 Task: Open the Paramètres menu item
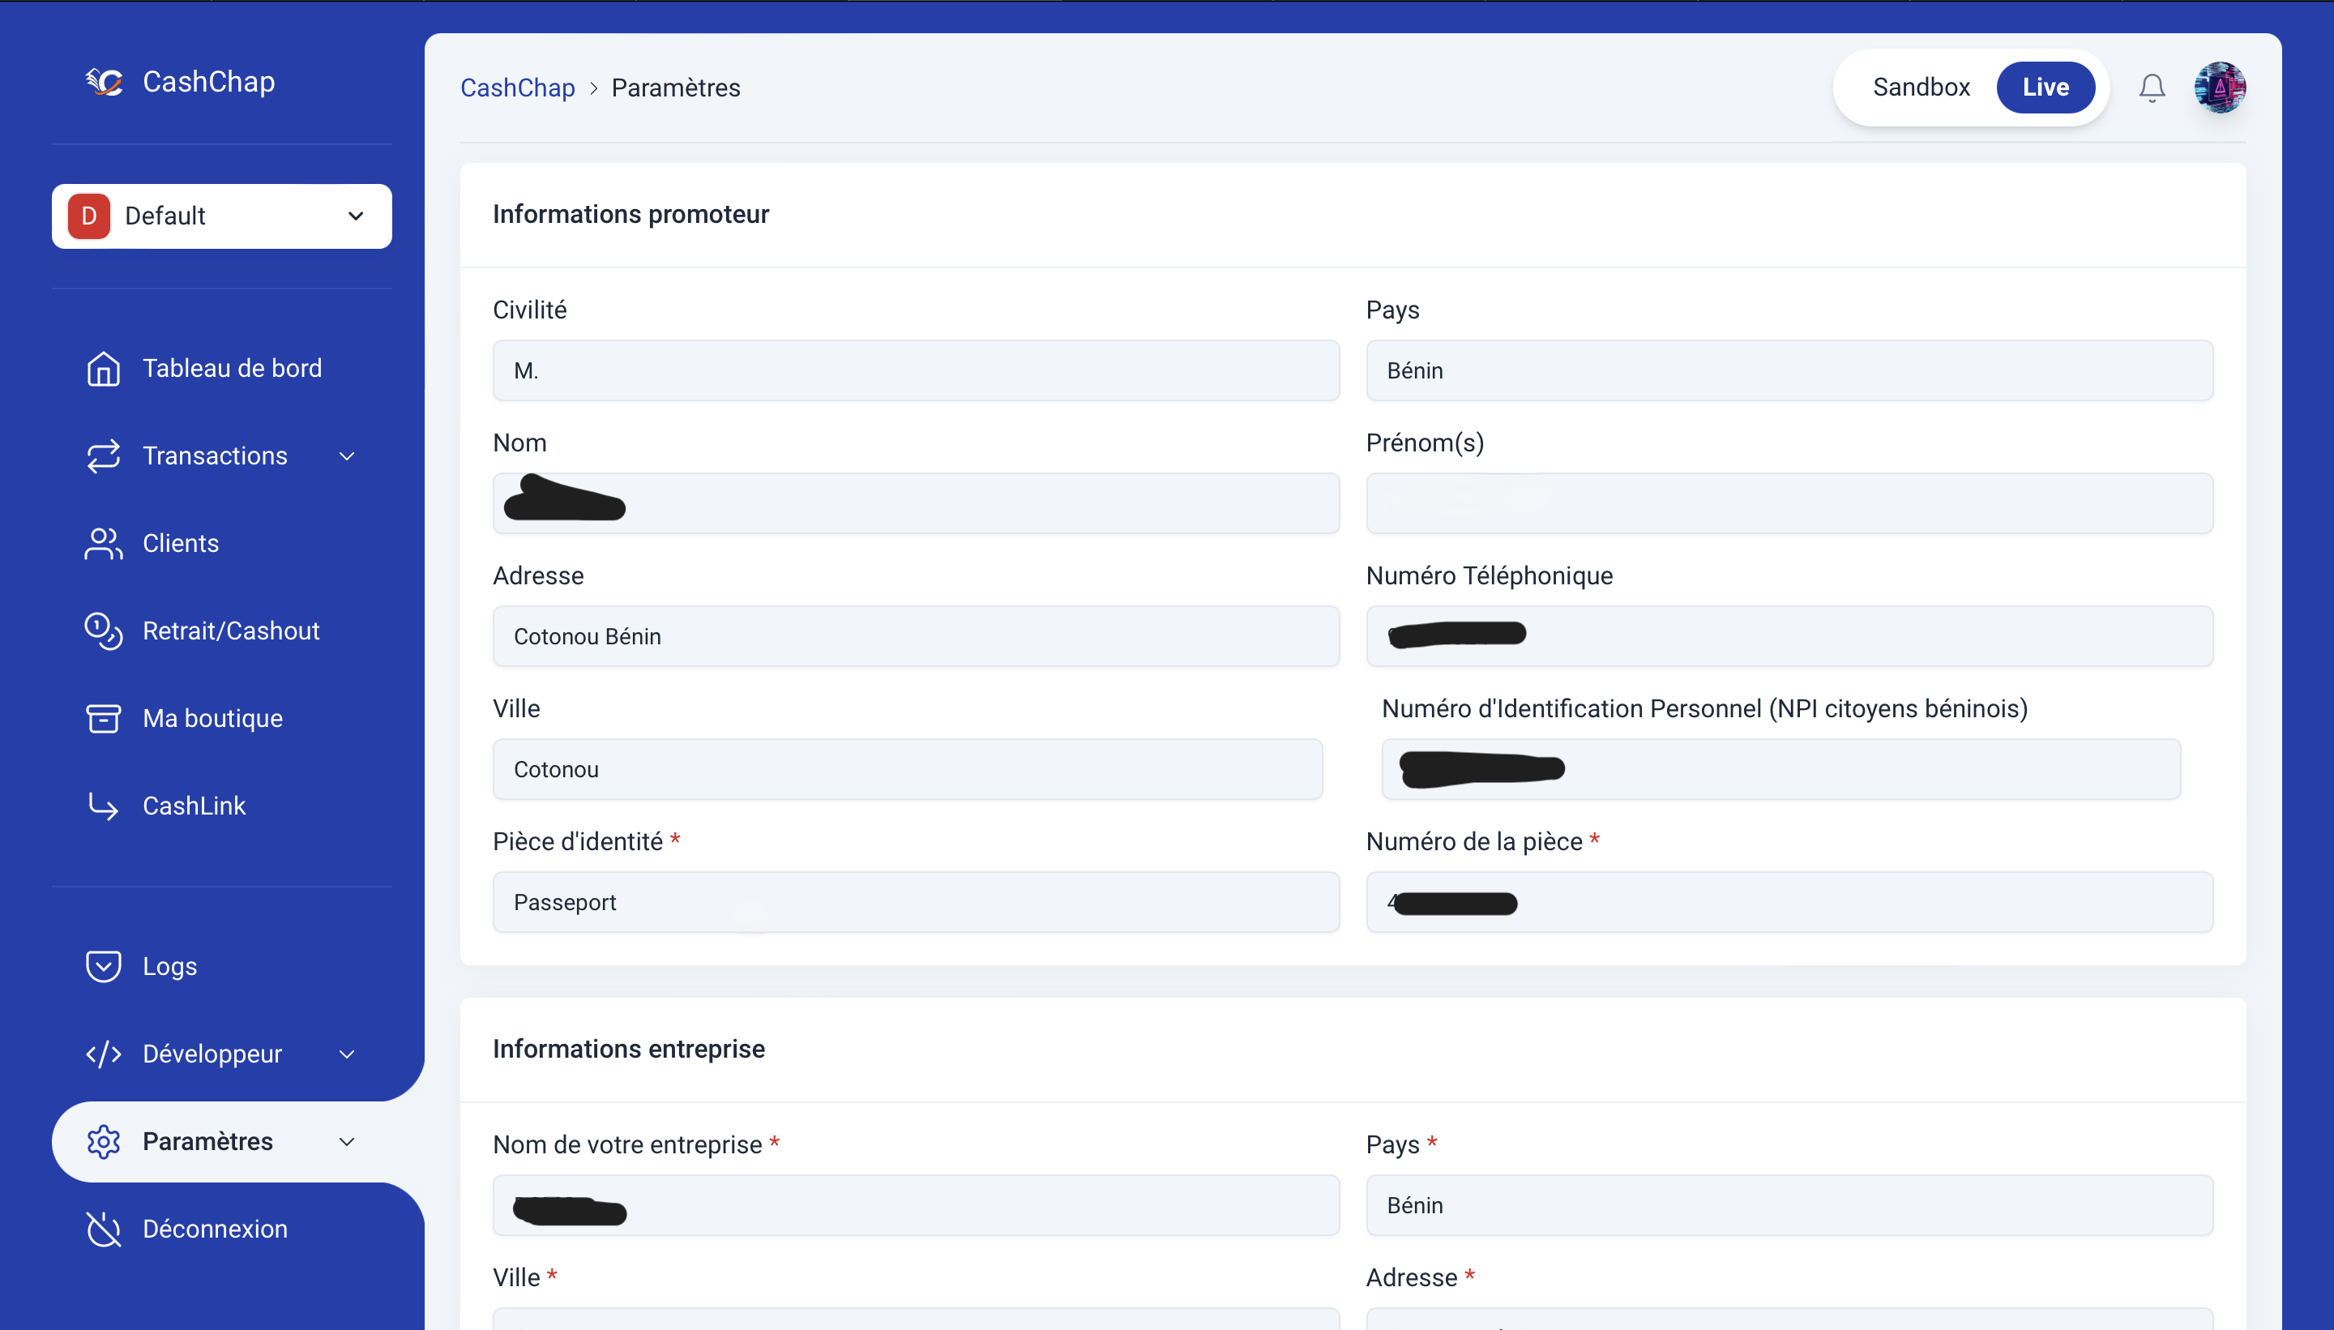[207, 1141]
